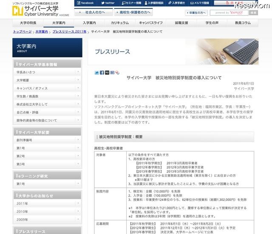Open メルマガ登録 in the top bar
272x234 pixels.
(x=199, y=3)
